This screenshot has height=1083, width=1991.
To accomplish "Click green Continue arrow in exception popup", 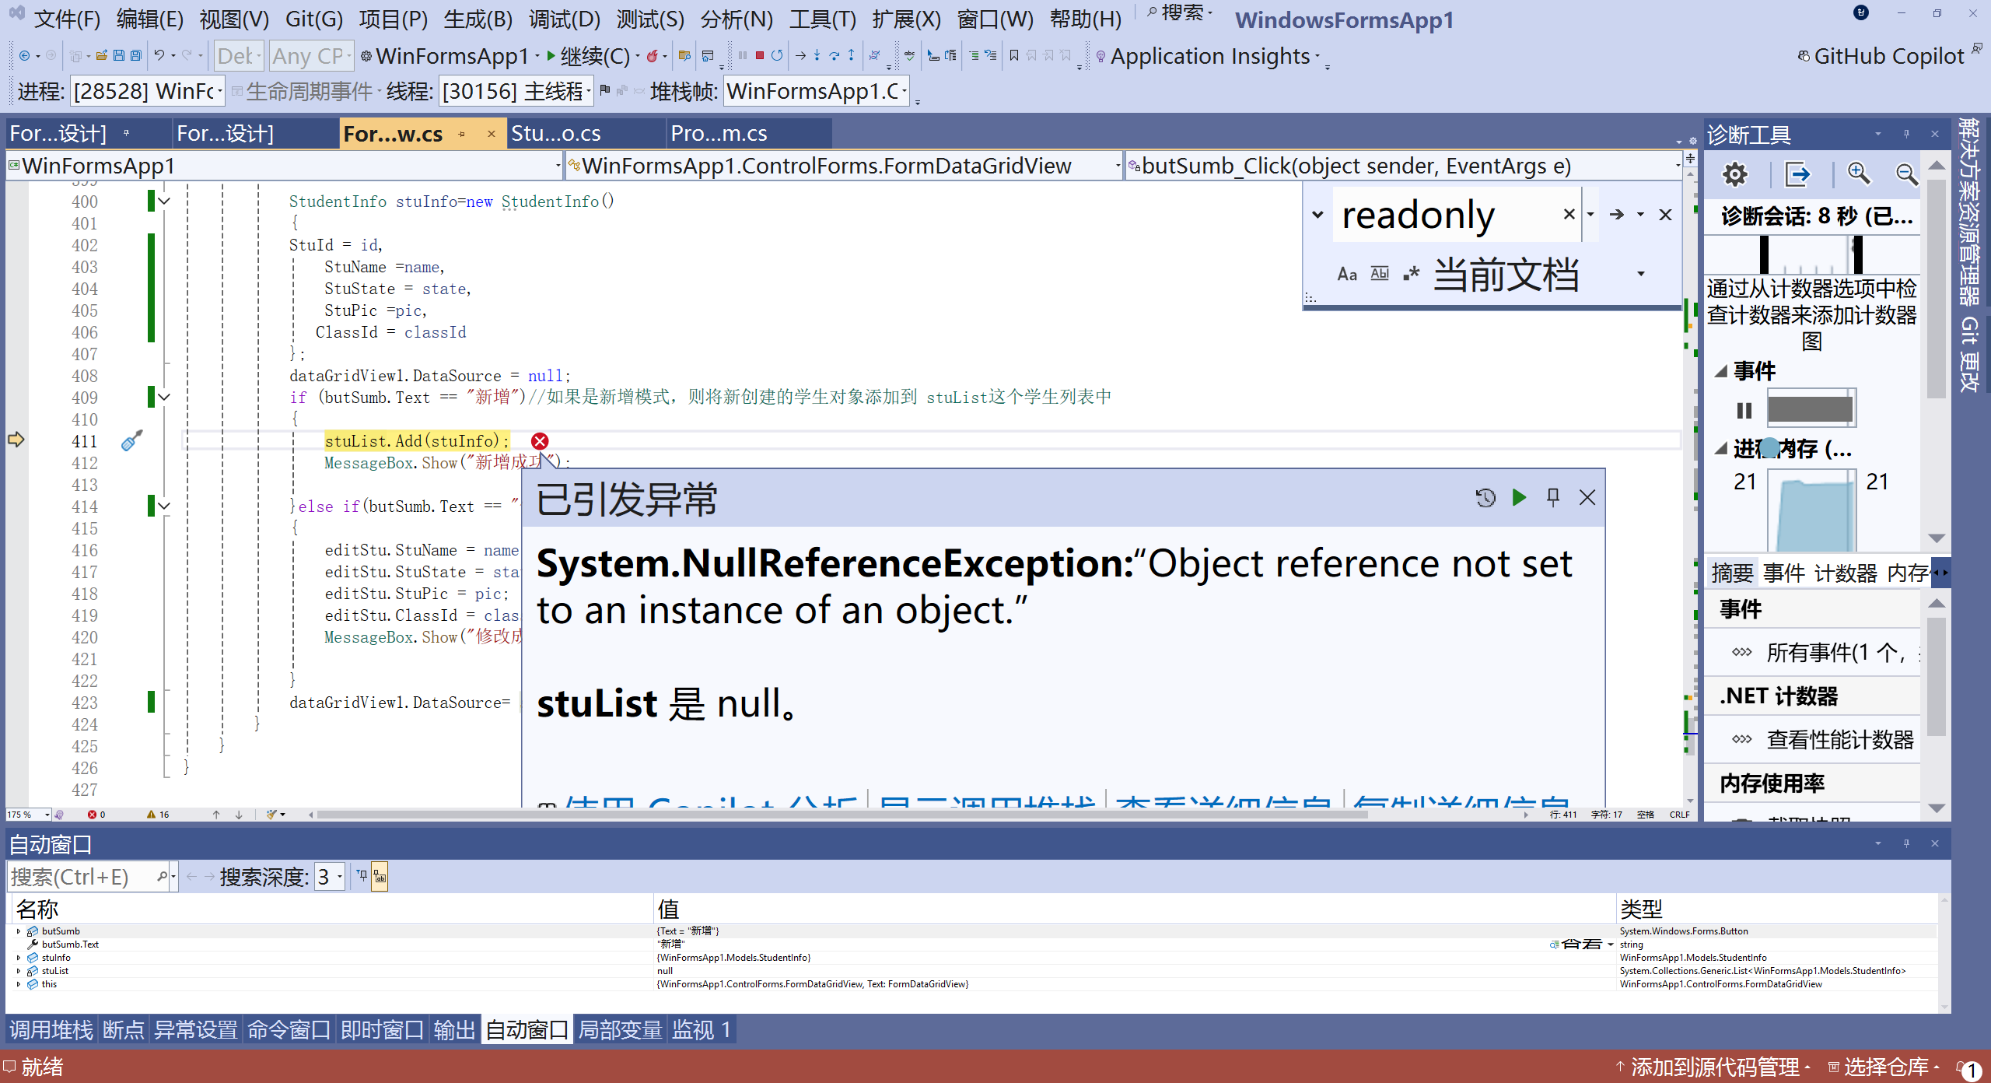I will pos(1519,497).
